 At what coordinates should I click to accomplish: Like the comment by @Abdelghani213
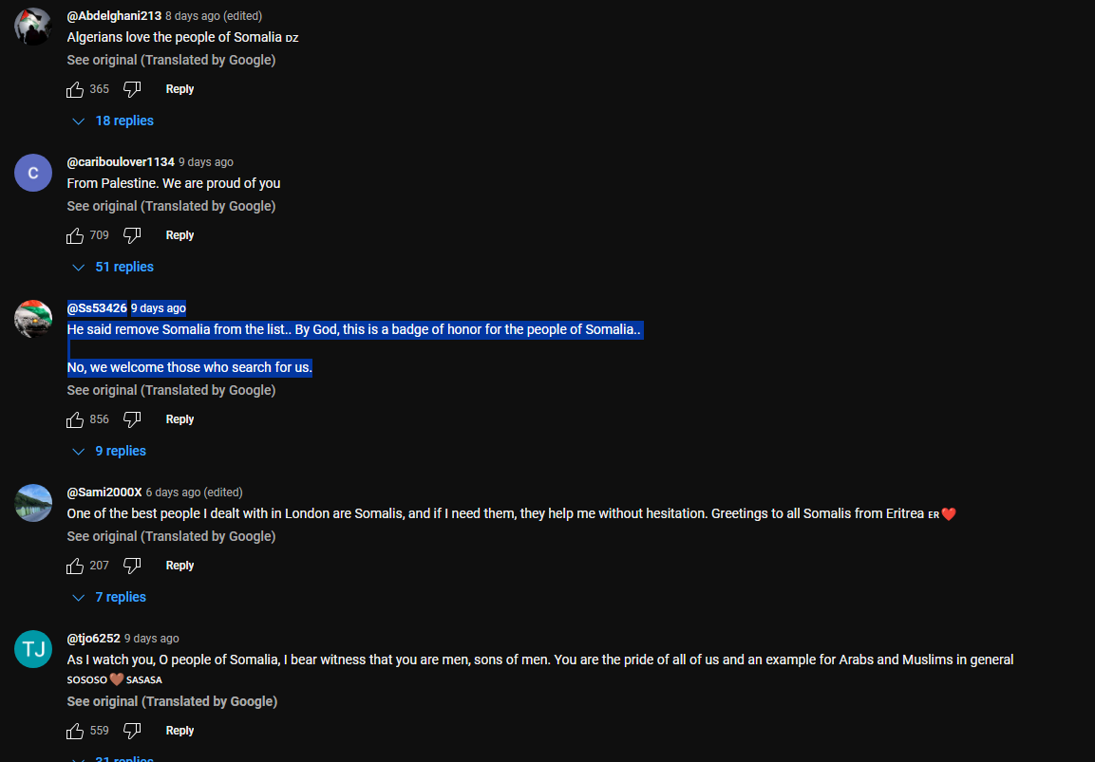click(75, 89)
